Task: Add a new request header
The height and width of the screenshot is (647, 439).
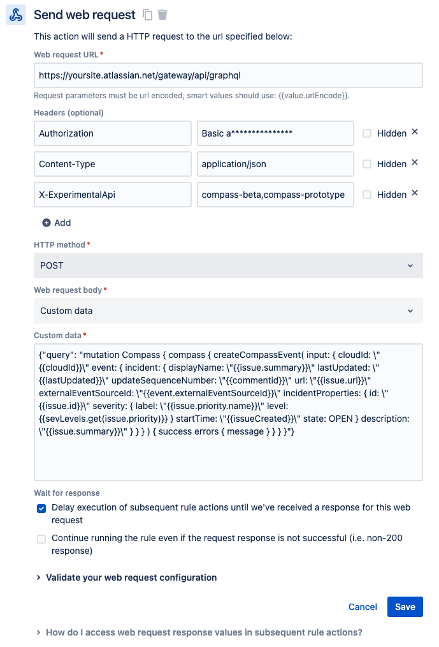Action: tap(56, 222)
